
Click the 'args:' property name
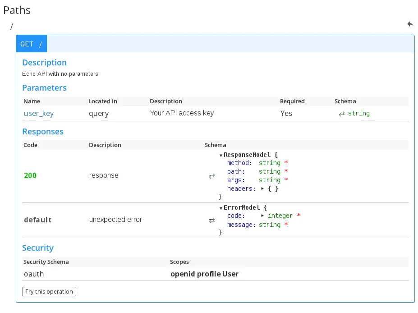[236, 180]
